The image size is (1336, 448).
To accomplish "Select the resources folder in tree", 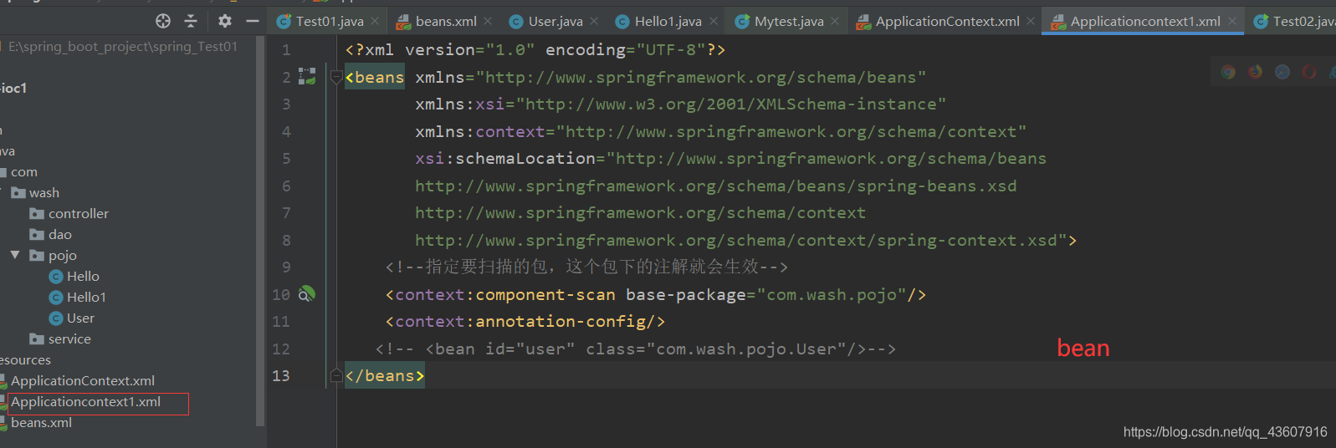I will (x=25, y=360).
